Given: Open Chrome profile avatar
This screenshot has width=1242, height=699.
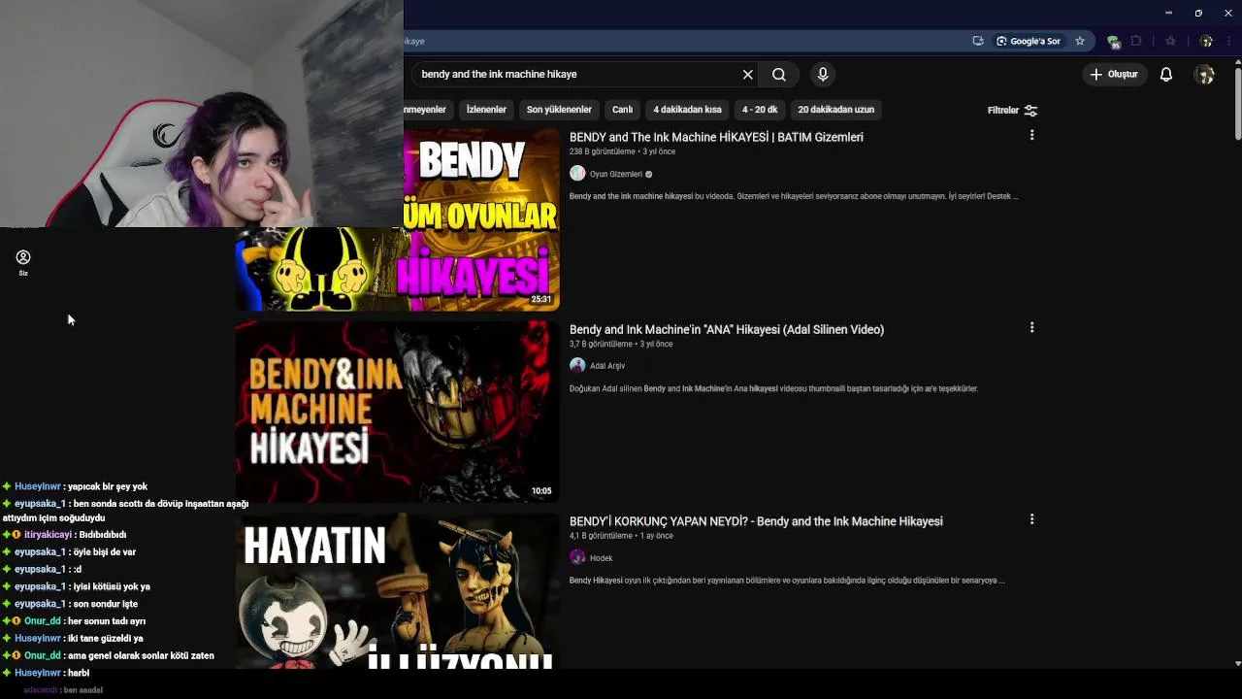Looking at the screenshot, I should (x=1206, y=41).
